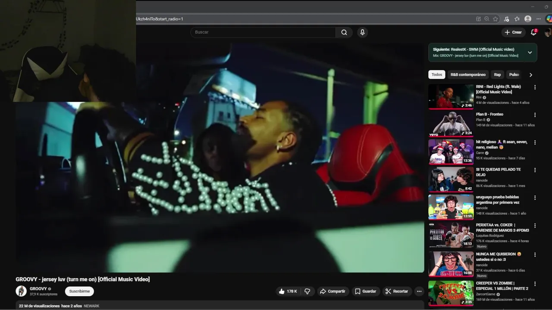The width and height of the screenshot is (552, 310).
Task: Open Edge settings and more menu
Action: tap(539, 19)
